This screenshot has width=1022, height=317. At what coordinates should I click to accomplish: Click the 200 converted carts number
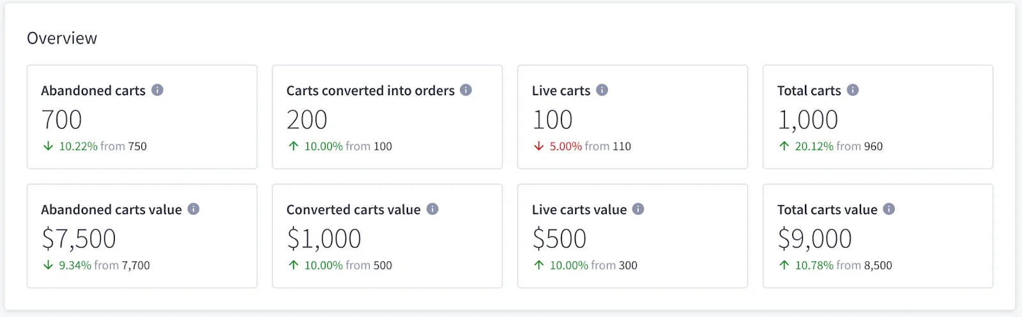coord(307,120)
